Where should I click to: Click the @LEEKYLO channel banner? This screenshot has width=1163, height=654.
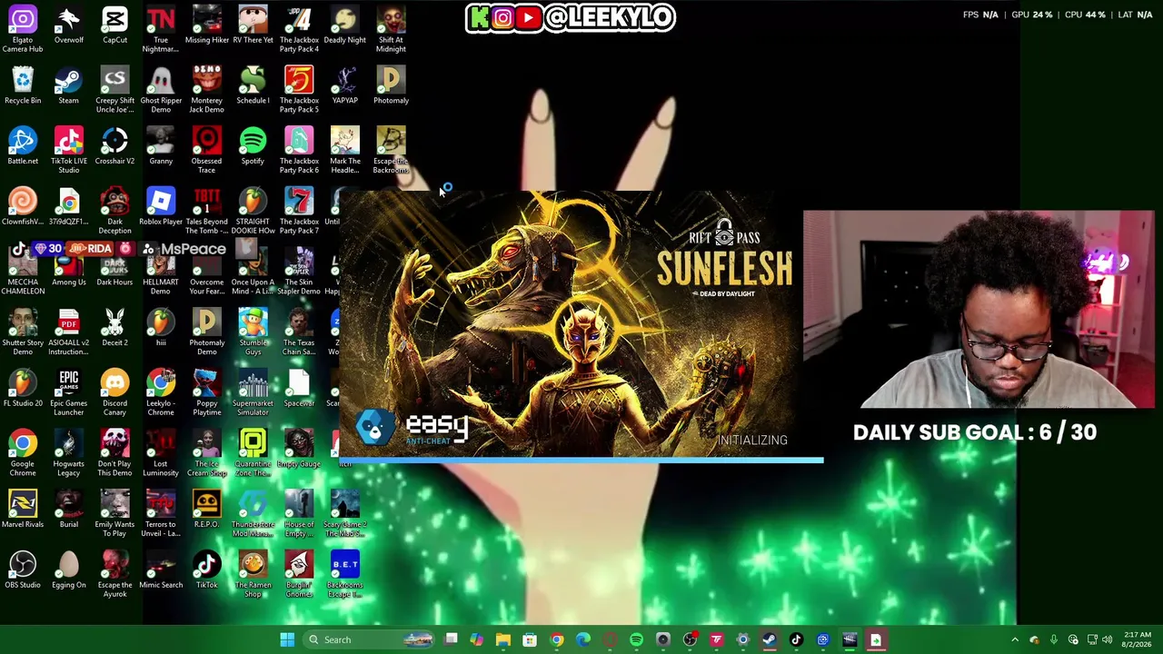(x=571, y=17)
